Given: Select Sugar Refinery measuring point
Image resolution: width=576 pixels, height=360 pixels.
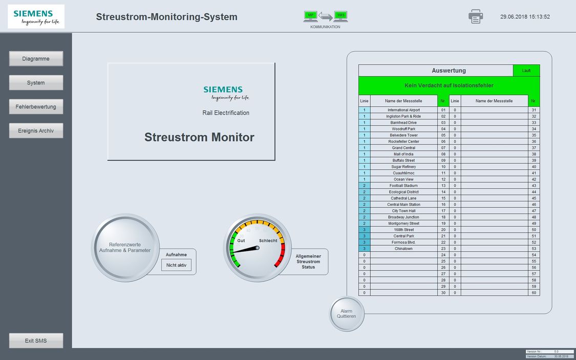Looking at the screenshot, I should [404, 166].
